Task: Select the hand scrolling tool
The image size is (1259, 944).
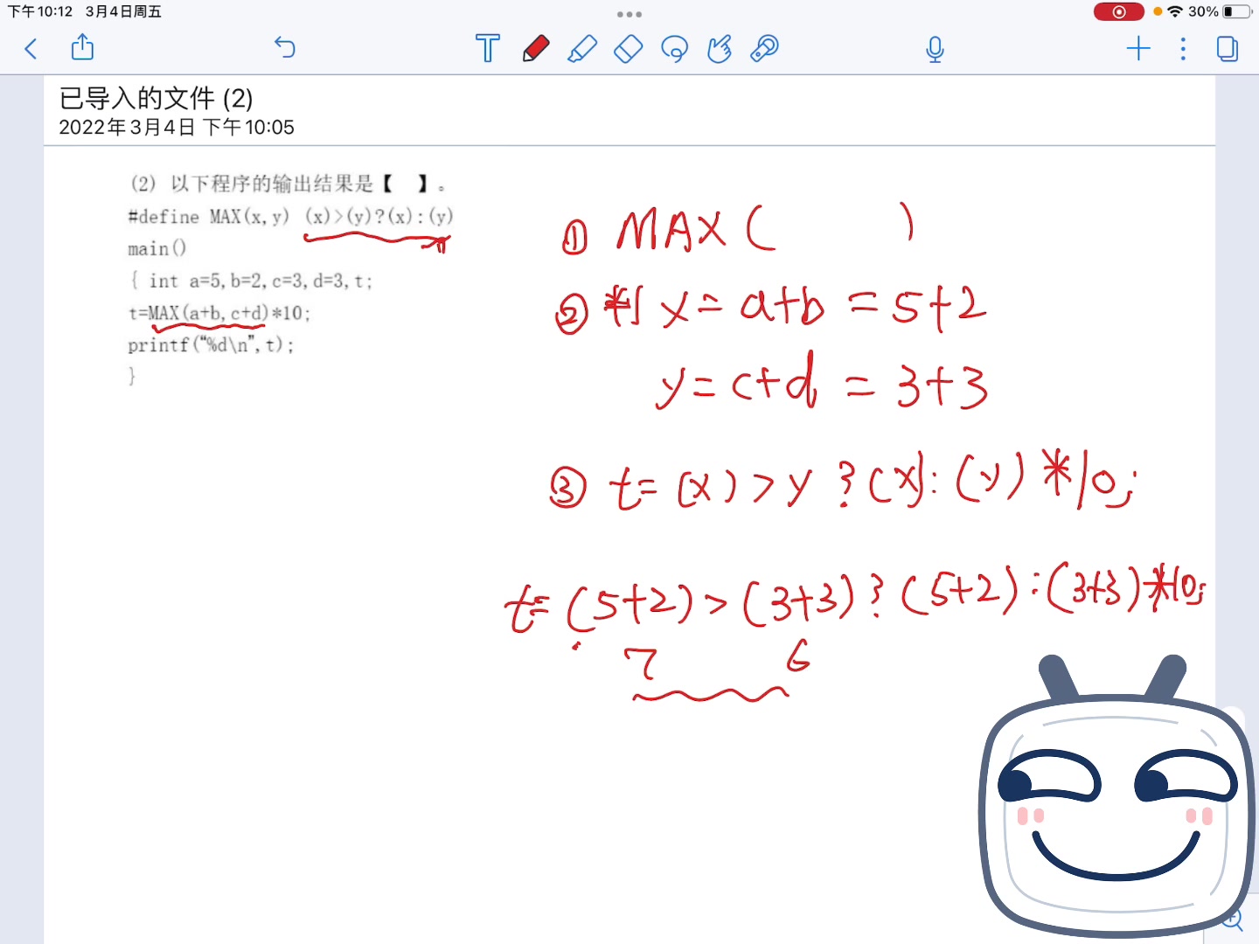Action: click(719, 49)
